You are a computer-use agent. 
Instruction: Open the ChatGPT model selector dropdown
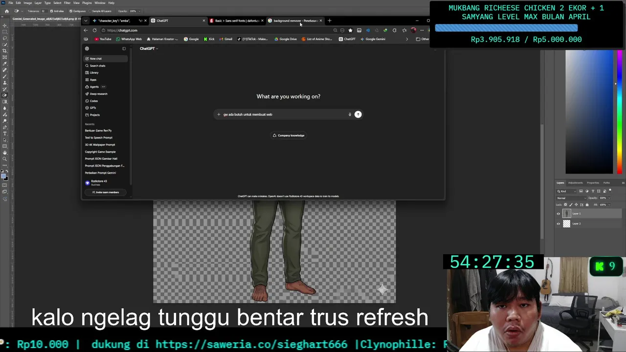click(x=149, y=48)
